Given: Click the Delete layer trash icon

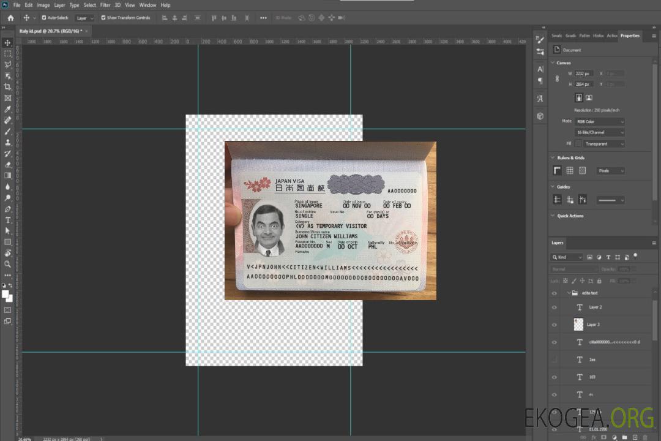Looking at the screenshot, I should (645, 437).
